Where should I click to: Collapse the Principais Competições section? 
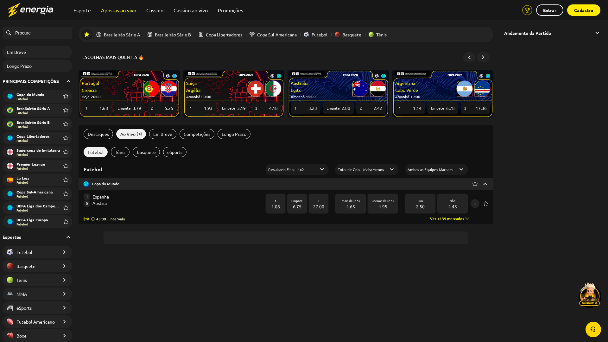[x=68, y=81]
